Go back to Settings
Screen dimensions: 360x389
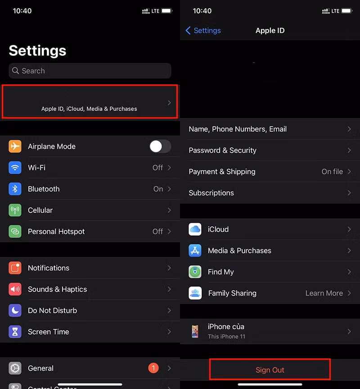(203, 31)
